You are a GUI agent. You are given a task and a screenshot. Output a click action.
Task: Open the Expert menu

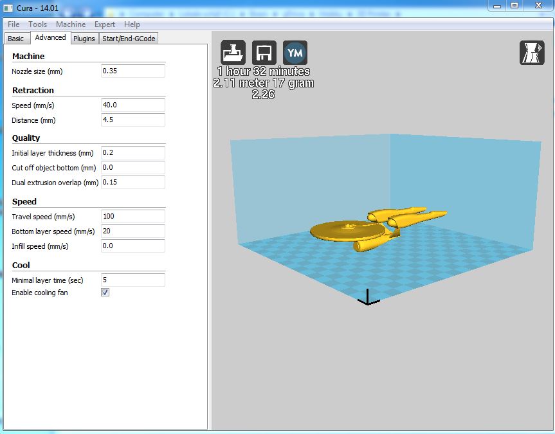(x=105, y=24)
